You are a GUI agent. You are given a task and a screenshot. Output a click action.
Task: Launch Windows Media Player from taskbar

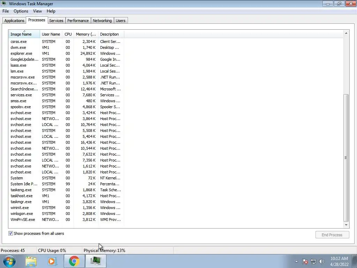(52, 261)
